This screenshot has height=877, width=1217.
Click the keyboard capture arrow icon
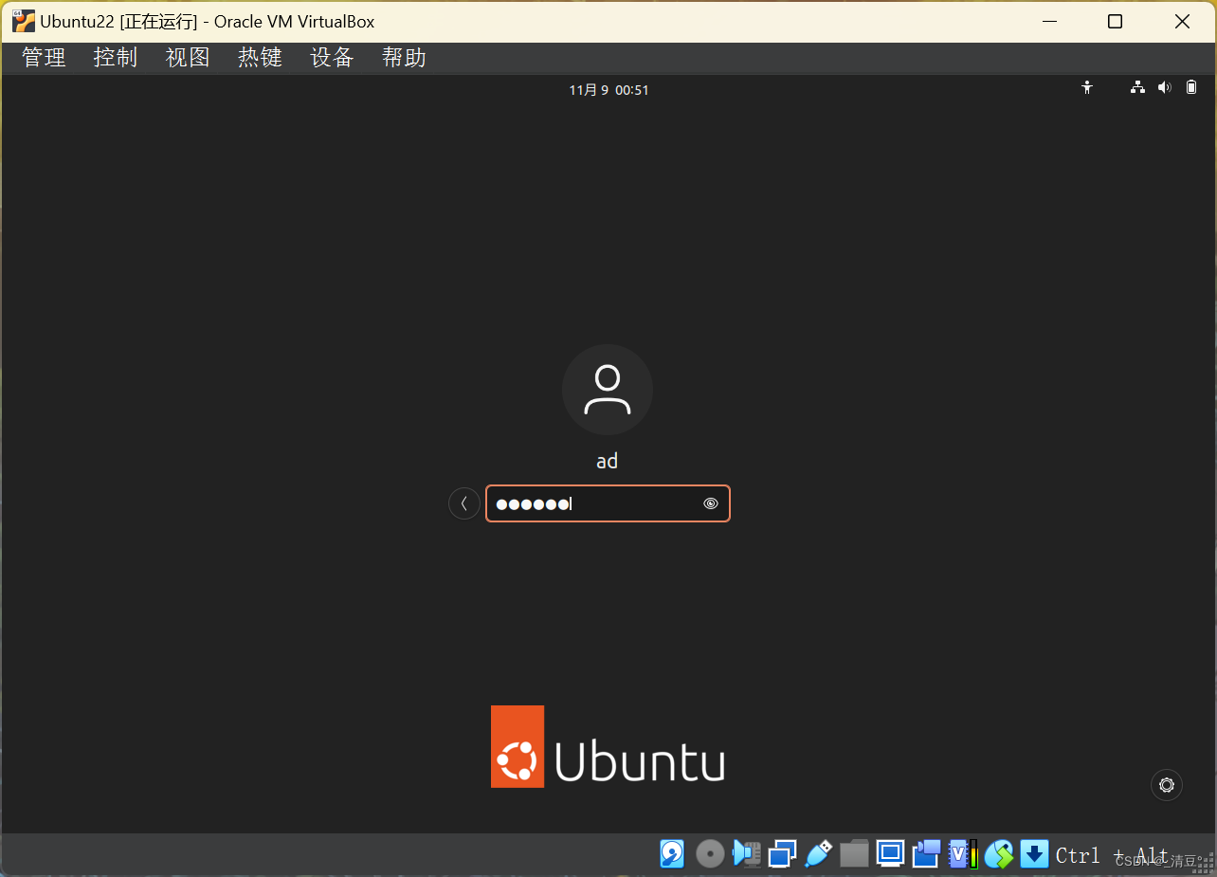click(x=1034, y=853)
